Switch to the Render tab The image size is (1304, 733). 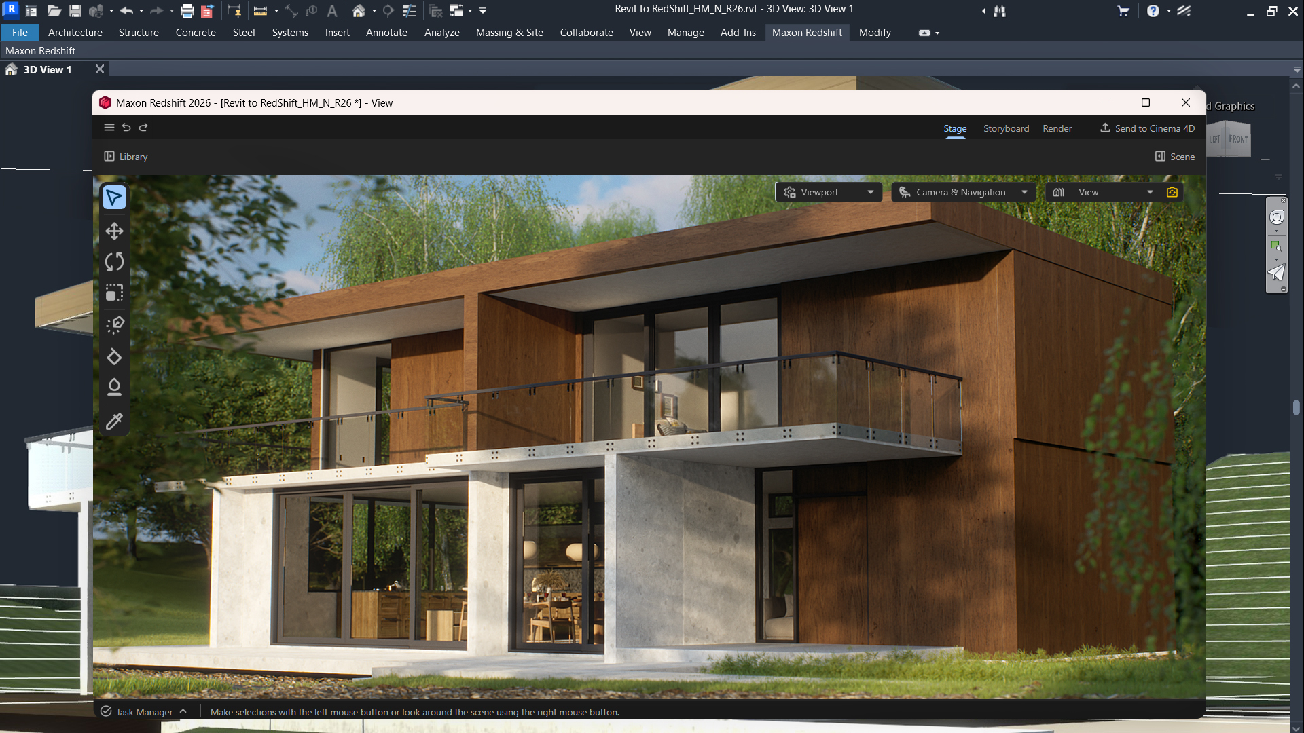1057,128
